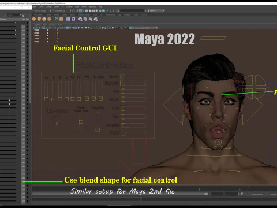Click the Smile slider handle in FaceControlBox
Screen dimensions: 277x208
pyautogui.click(x=123, y=77)
